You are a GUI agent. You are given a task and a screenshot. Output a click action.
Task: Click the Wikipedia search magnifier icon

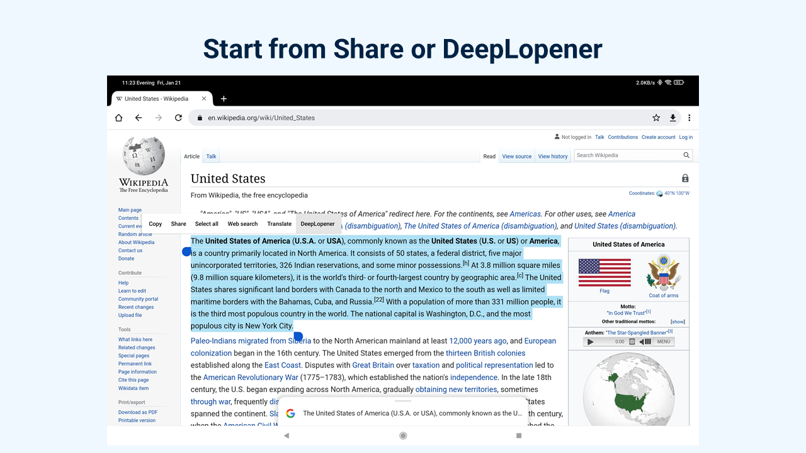(686, 155)
